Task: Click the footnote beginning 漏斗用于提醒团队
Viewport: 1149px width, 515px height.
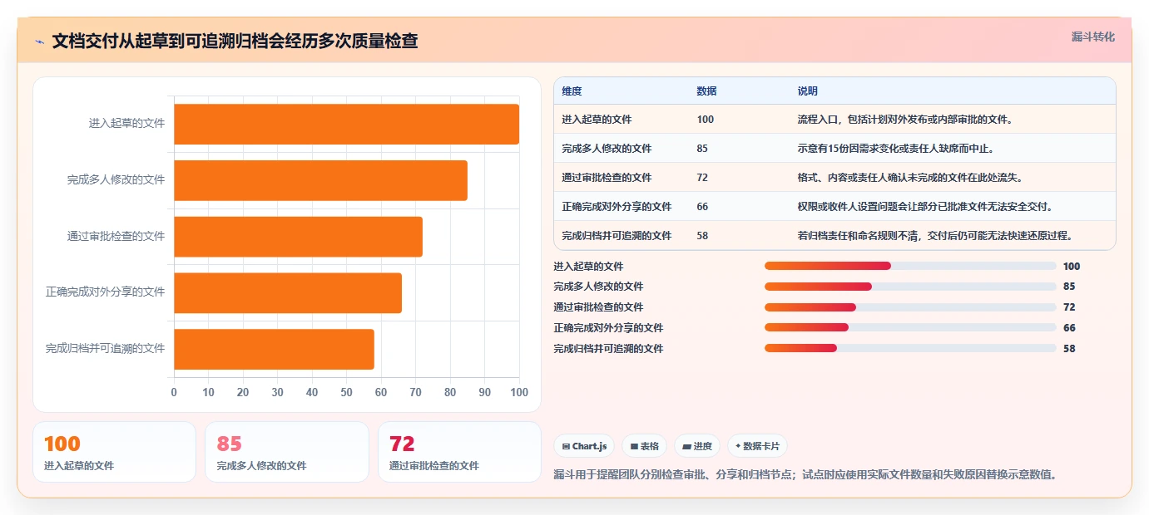Action: 805,475
